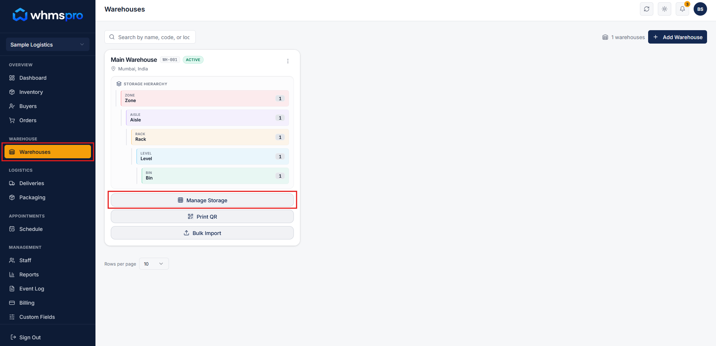716x346 pixels.
Task: Click the WH-001 code badge
Action: 170,60
